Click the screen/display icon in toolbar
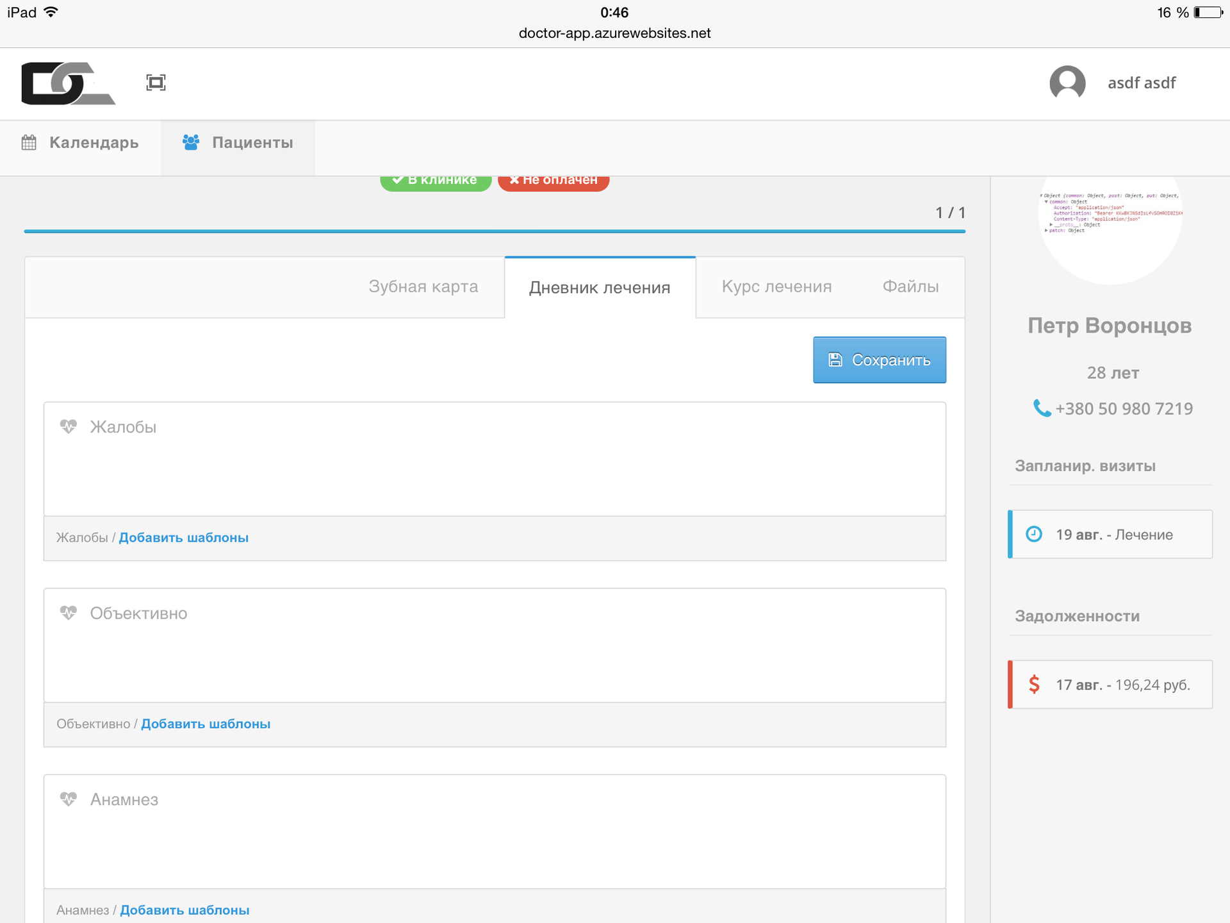The width and height of the screenshot is (1230, 923). [156, 83]
